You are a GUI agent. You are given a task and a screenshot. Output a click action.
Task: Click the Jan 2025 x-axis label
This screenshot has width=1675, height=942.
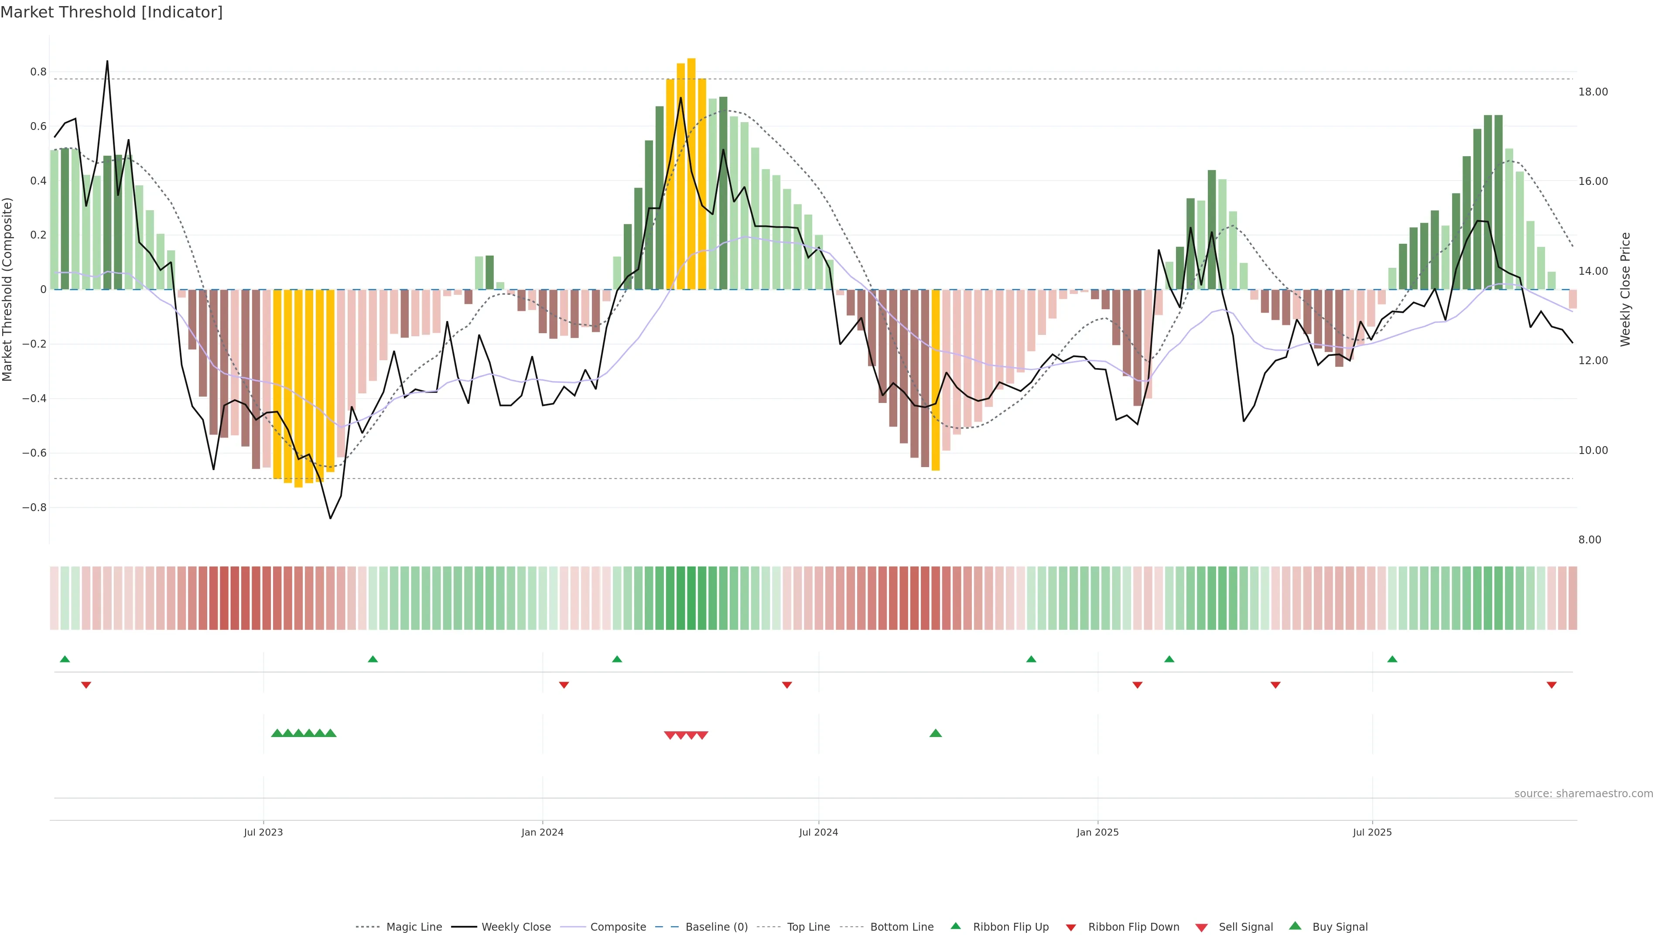click(x=1097, y=832)
